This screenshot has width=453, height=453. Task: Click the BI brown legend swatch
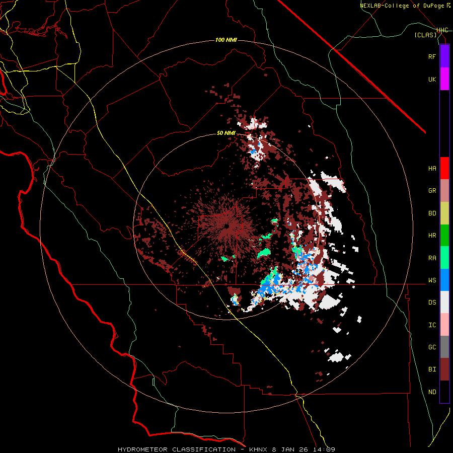444,369
